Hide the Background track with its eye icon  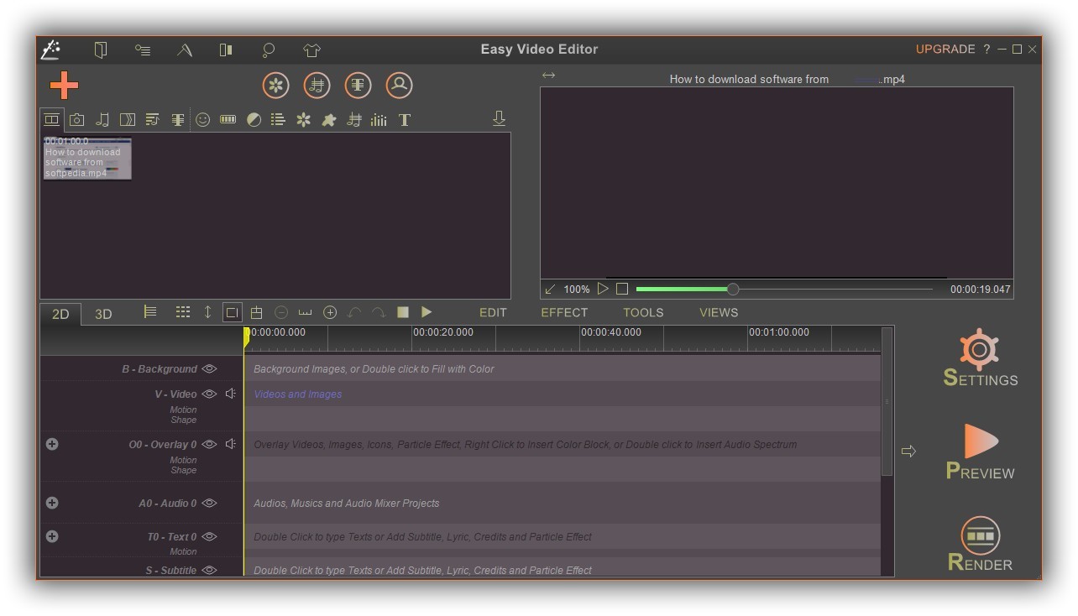point(209,368)
